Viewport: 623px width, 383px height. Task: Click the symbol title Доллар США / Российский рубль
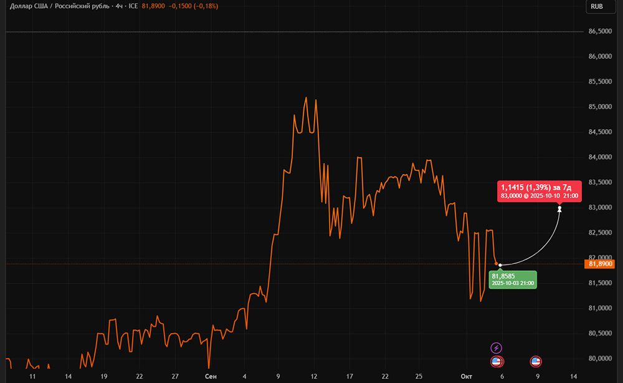60,6
